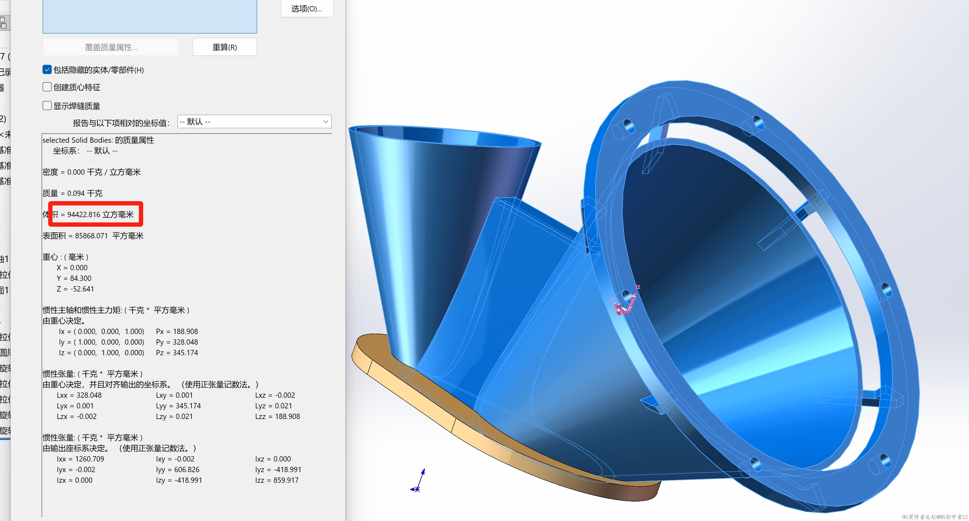
Task: Select the 'Iyy = 606.826' value
Action: click(178, 469)
